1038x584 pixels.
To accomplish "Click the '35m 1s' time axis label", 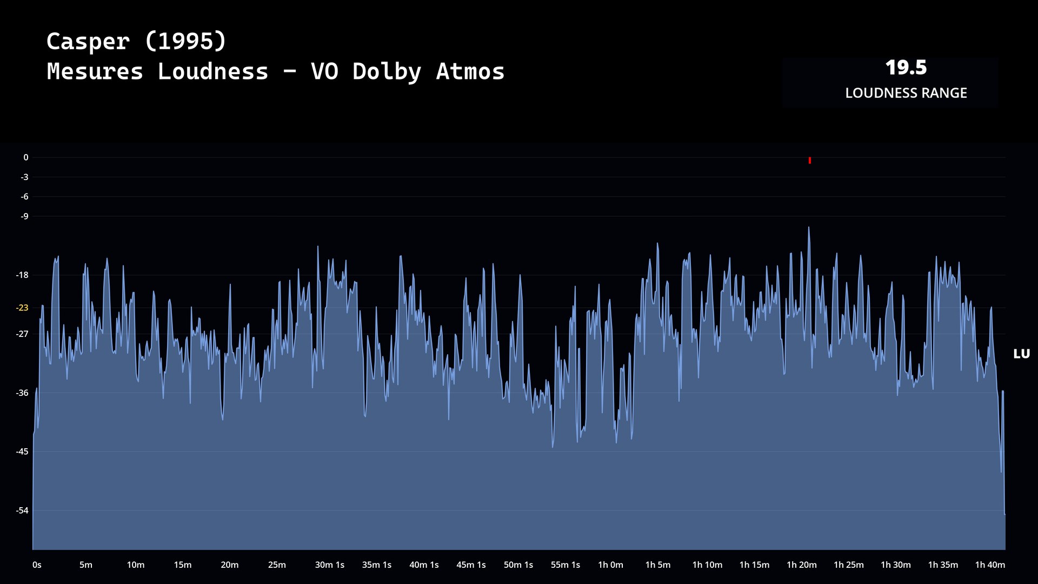I will [x=377, y=565].
